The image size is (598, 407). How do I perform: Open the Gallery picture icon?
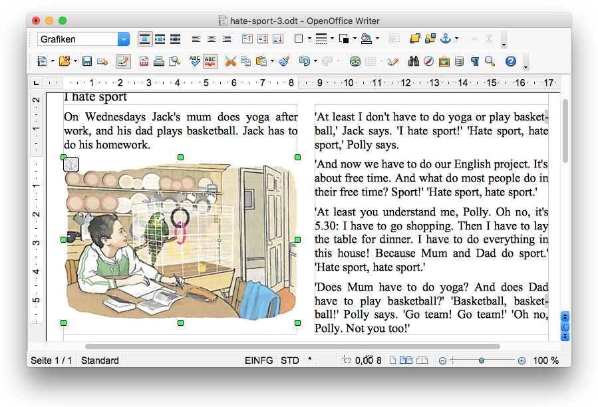(x=444, y=61)
